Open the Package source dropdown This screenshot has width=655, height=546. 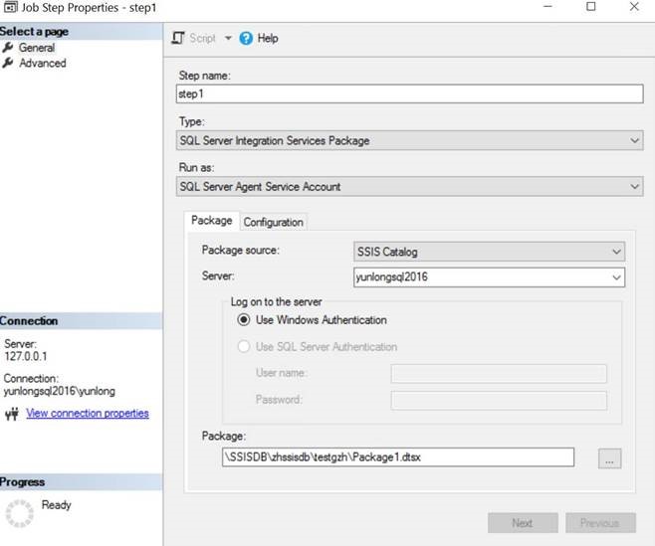(x=616, y=252)
